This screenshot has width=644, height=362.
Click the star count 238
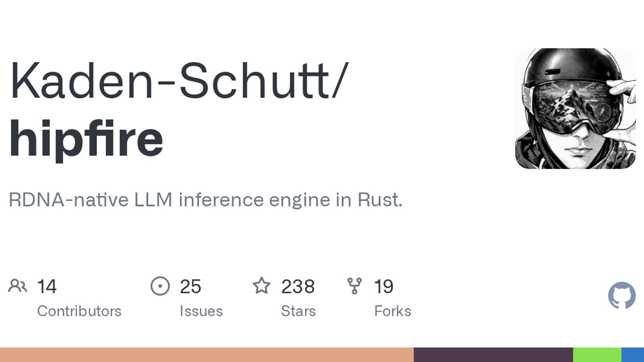pyautogui.click(x=298, y=287)
